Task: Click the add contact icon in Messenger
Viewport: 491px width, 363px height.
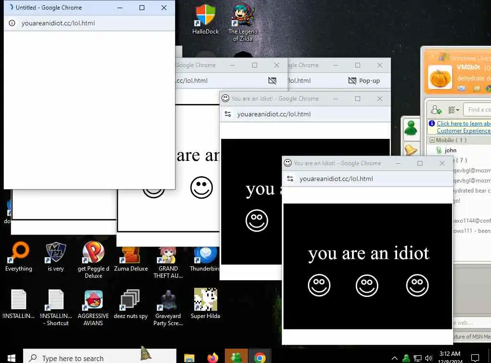Action: (435, 110)
